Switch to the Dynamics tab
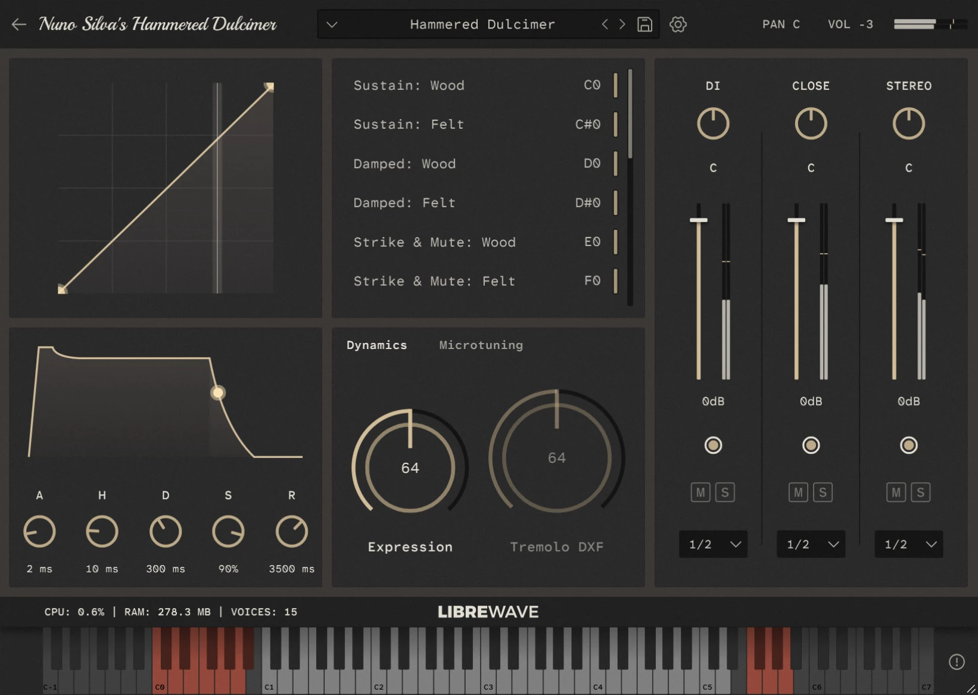The height and width of the screenshot is (695, 978). click(x=376, y=345)
